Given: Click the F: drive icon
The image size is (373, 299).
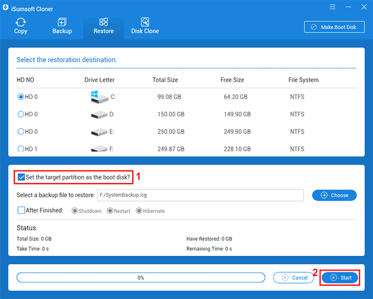Looking at the screenshot, I should [99, 149].
